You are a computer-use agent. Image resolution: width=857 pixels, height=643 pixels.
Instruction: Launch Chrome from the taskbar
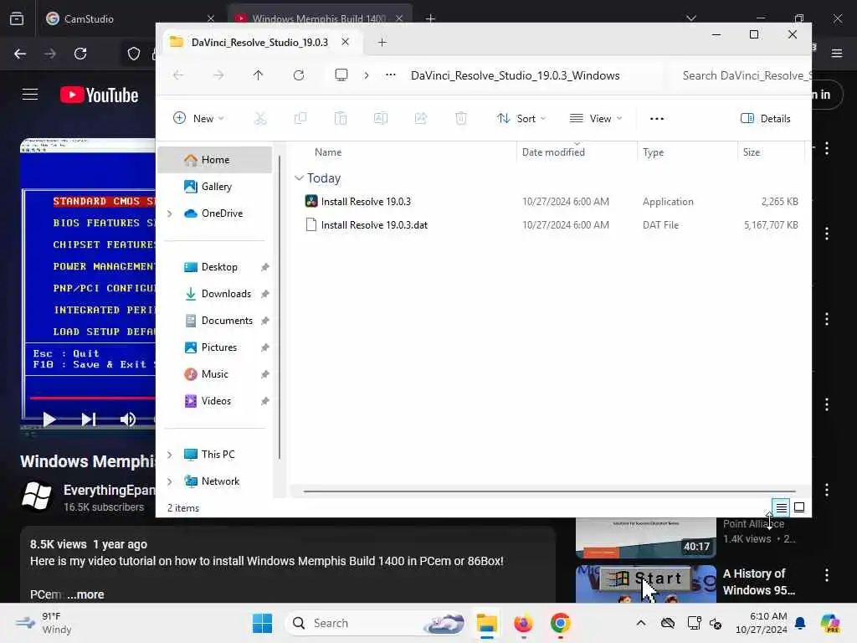pos(560,623)
